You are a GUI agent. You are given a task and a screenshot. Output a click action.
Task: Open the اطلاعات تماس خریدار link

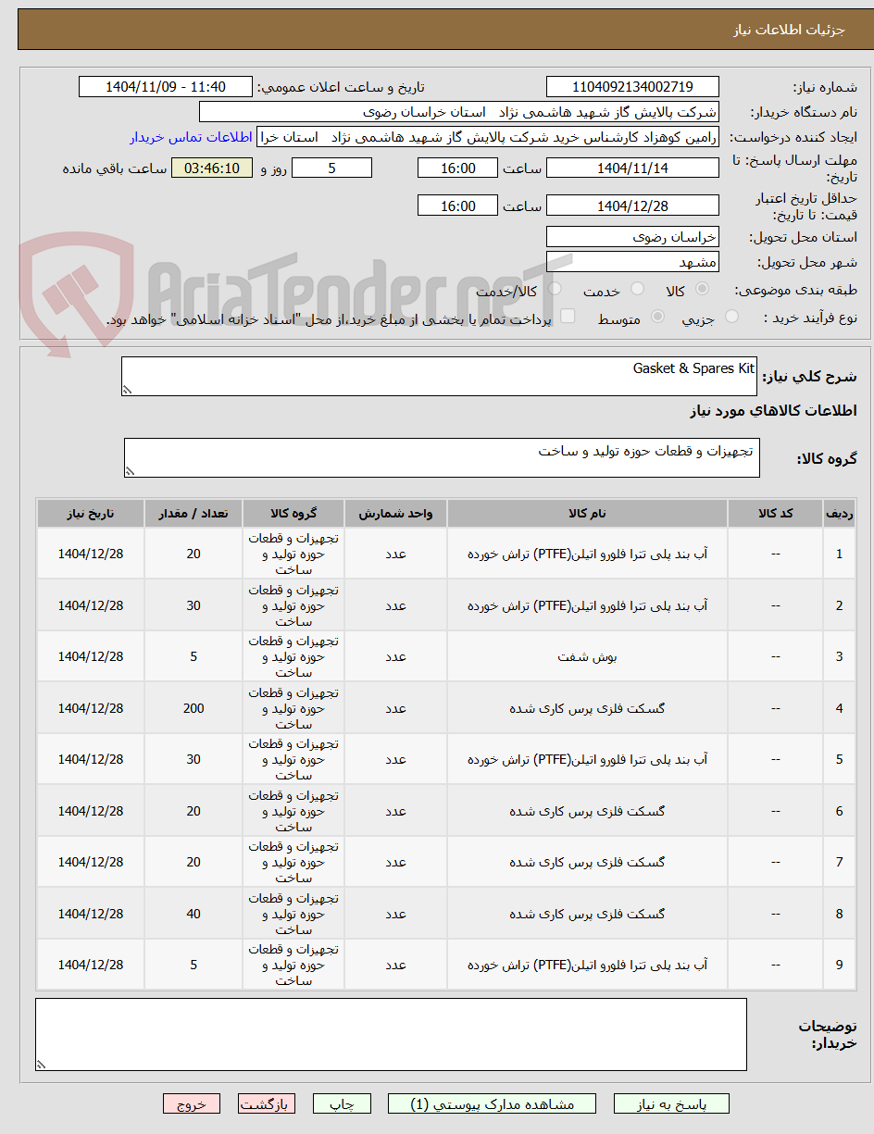tap(191, 137)
